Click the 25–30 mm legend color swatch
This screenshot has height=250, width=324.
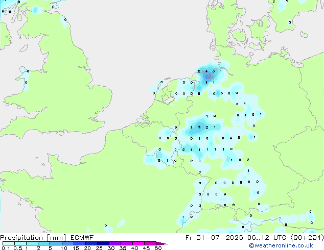point(103,243)
